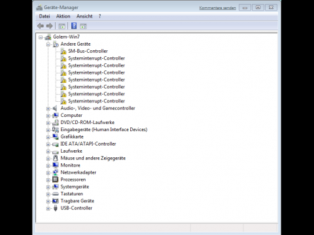Click the speaker icon for Audio-, Video- und Gamecontroller

click(55, 108)
